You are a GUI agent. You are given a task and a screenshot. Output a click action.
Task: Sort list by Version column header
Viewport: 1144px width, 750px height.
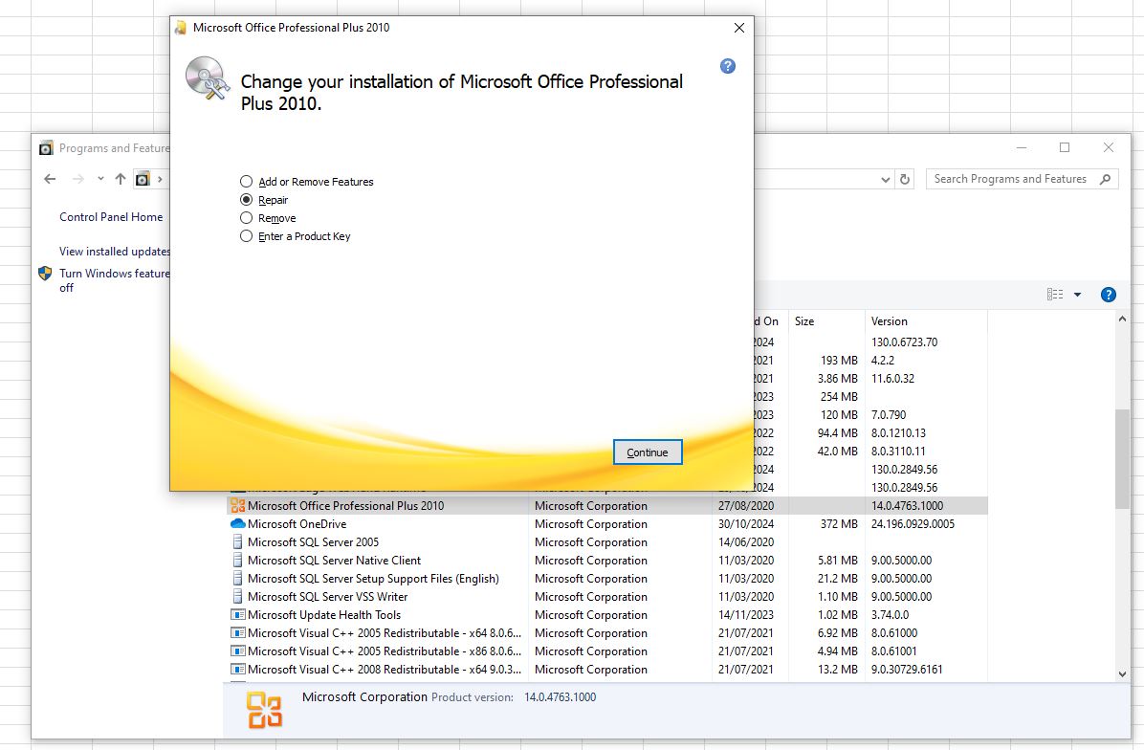(926, 321)
